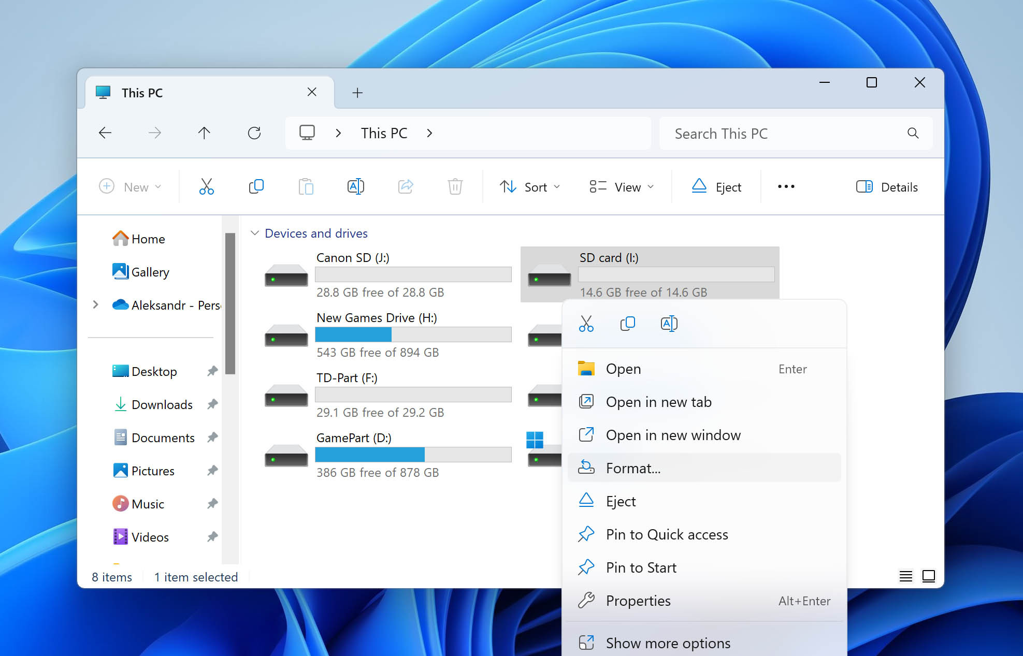Screen dimensions: 1023x656
Task: Open the New dropdown
Action: click(130, 187)
